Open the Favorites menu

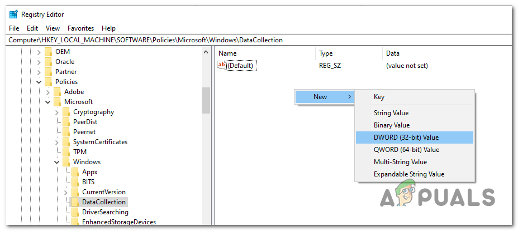point(80,28)
